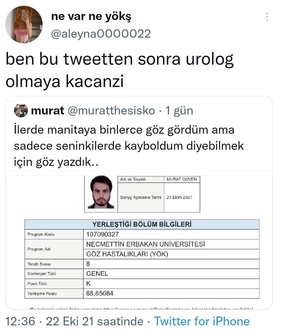Click the main tweet text about urolog
Screen dimensions: 281x333
pos(120,70)
